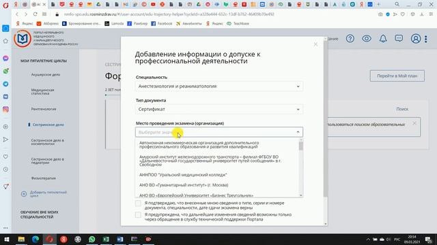
Task: Open the Специальность dropdown
Action: pyautogui.click(x=219, y=86)
